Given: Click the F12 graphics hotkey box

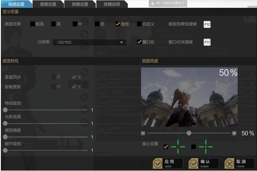Looking at the screenshot, I should click(x=207, y=24).
